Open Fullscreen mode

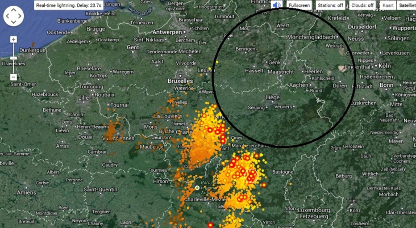[x=299, y=5]
